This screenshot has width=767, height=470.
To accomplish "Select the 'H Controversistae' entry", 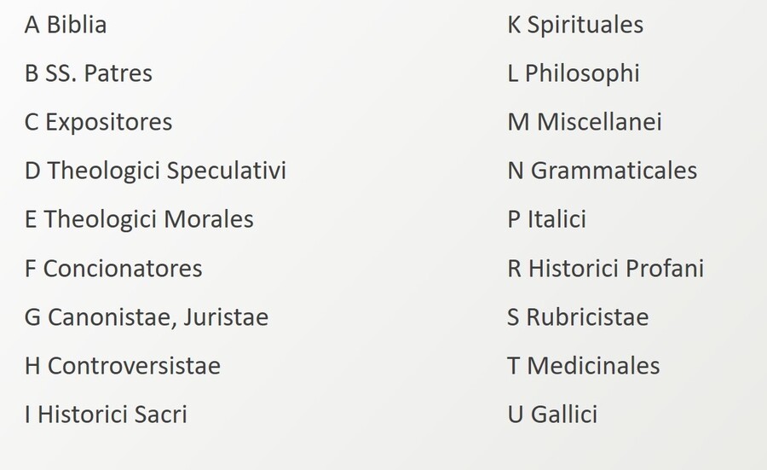I will pyautogui.click(x=123, y=366).
